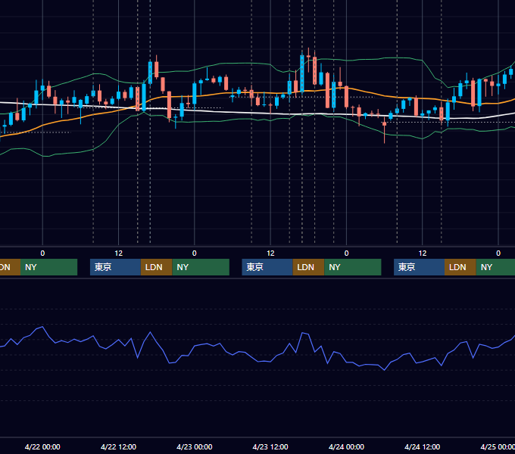Select the NY session block spanning 4/24 00:00
Screen dimensions: 515x454
pos(353,267)
